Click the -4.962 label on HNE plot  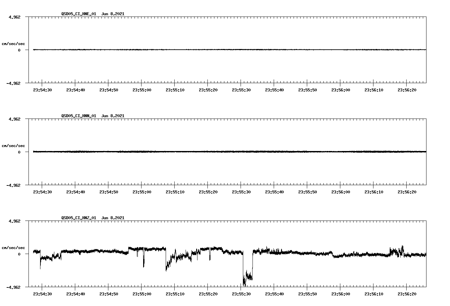click(13, 83)
